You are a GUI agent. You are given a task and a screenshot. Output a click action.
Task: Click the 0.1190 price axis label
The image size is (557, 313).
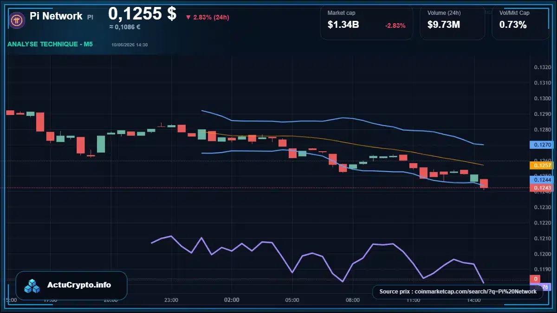(x=542, y=269)
